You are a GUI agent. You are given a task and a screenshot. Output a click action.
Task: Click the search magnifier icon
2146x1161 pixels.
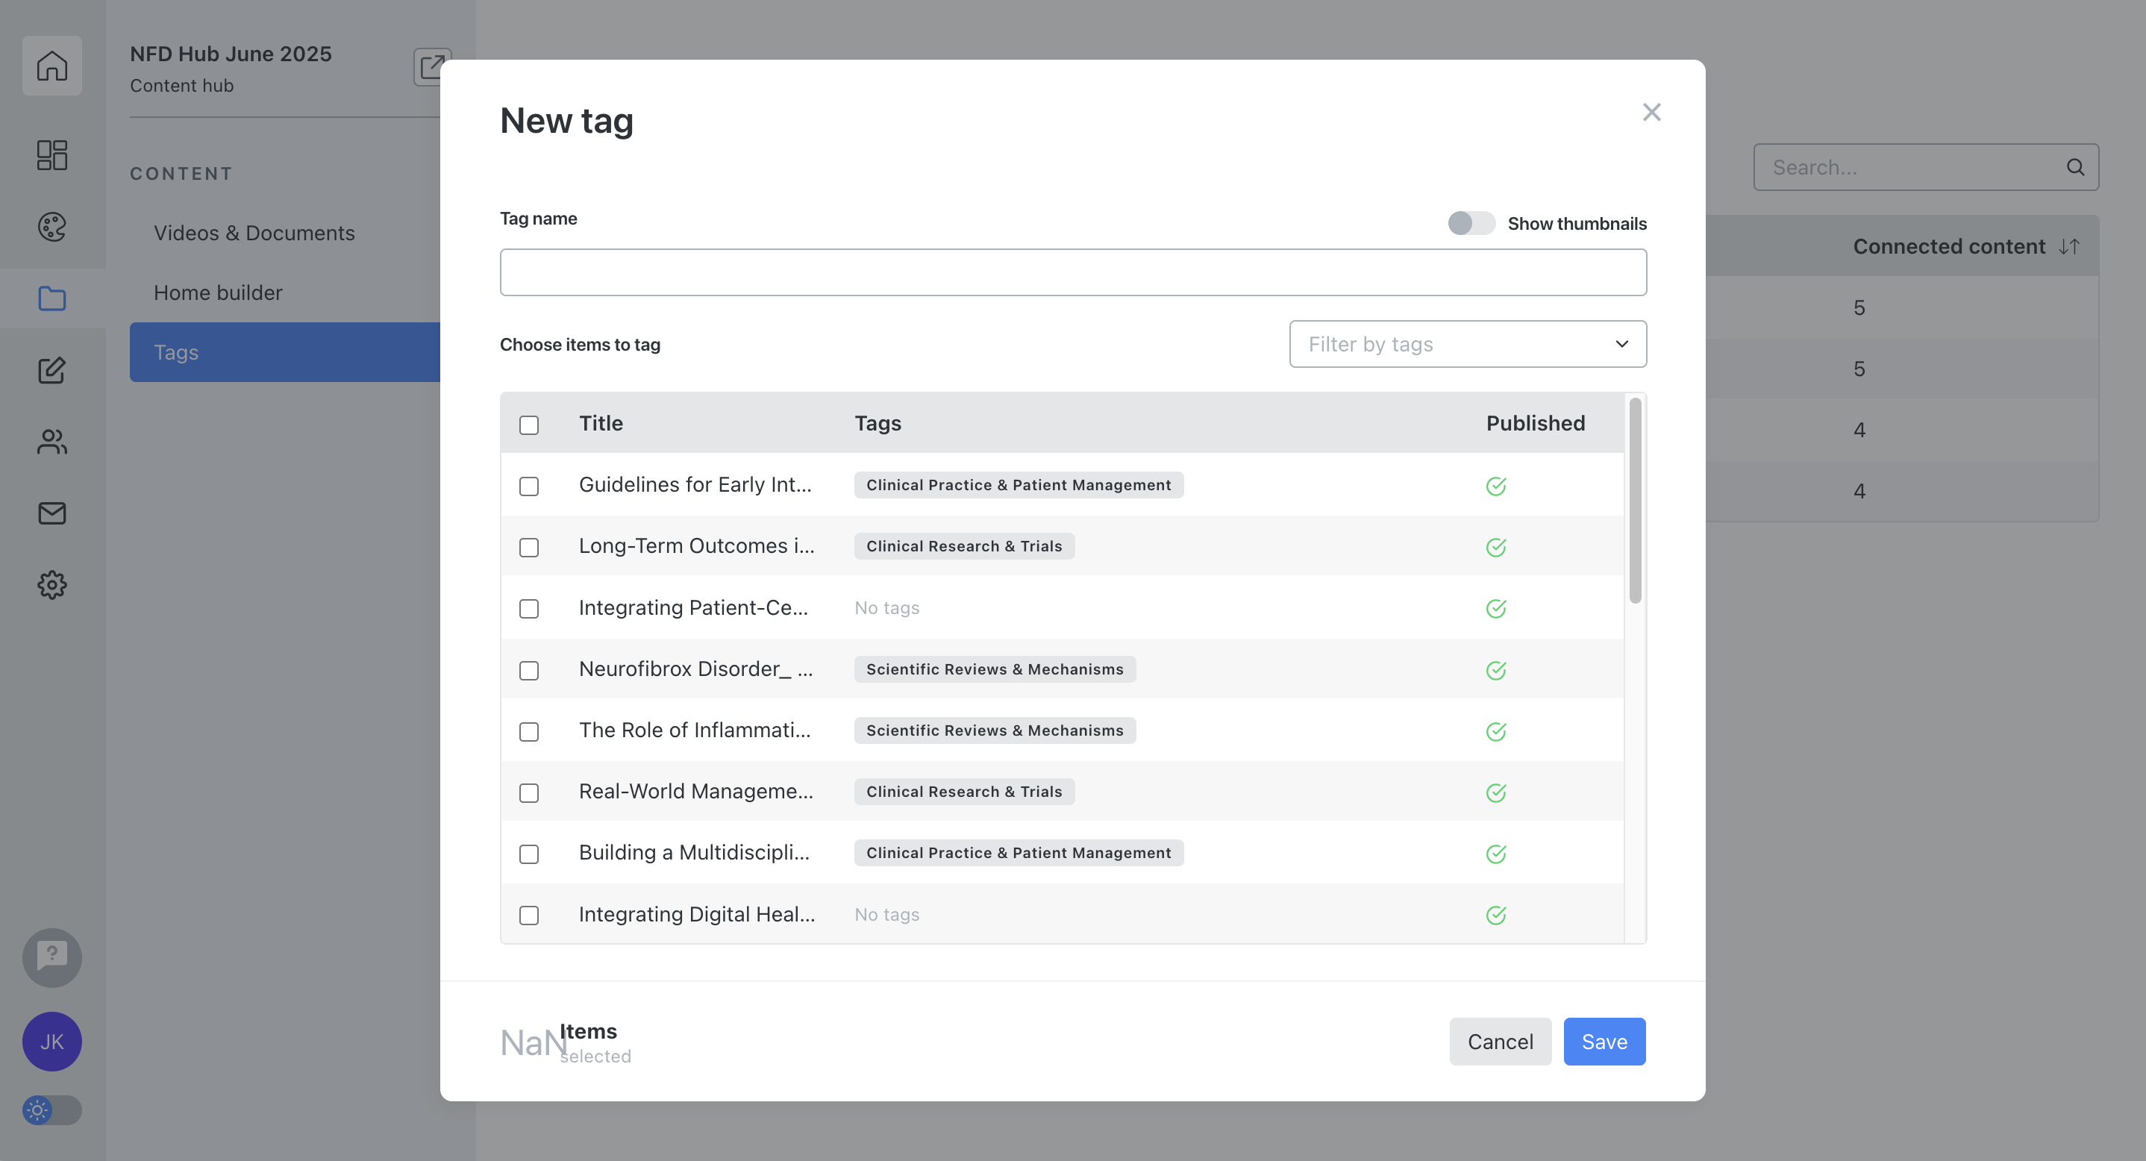(2074, 167)
